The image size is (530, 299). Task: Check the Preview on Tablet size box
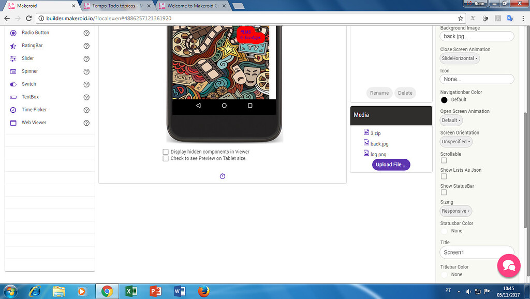[166, 158]
